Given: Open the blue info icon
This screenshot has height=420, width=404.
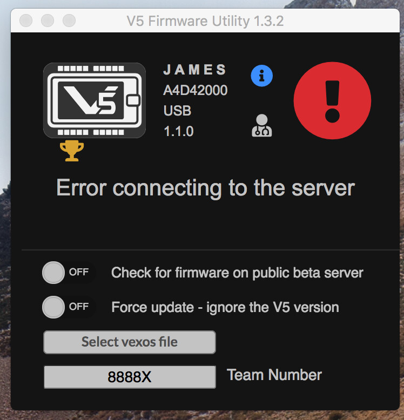Looking at the screenshot, I should (262, 76).
